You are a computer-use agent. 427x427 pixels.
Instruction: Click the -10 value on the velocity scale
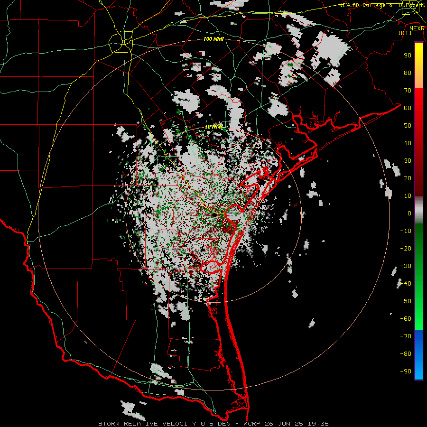406,231
